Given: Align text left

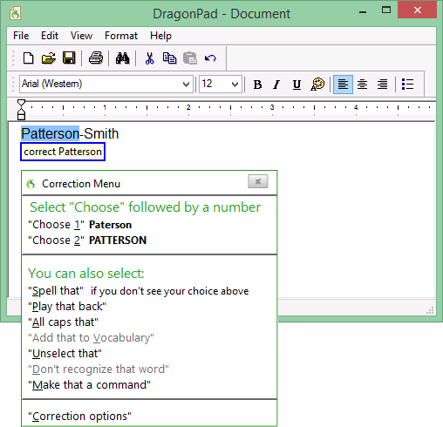Looking at the screenshot, I should pyautogui.click(x=343, y=85).
